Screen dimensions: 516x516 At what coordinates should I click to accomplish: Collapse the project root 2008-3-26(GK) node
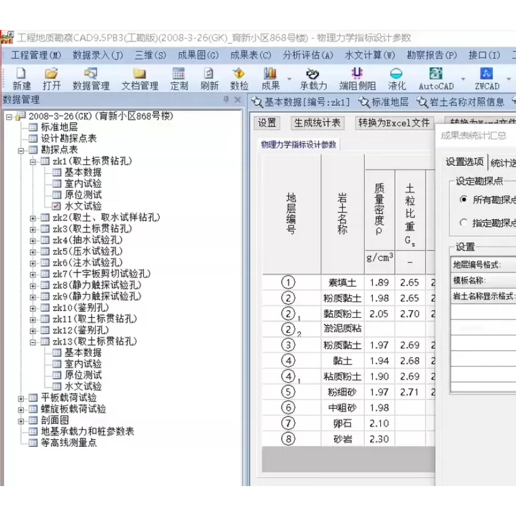[9, 117]
